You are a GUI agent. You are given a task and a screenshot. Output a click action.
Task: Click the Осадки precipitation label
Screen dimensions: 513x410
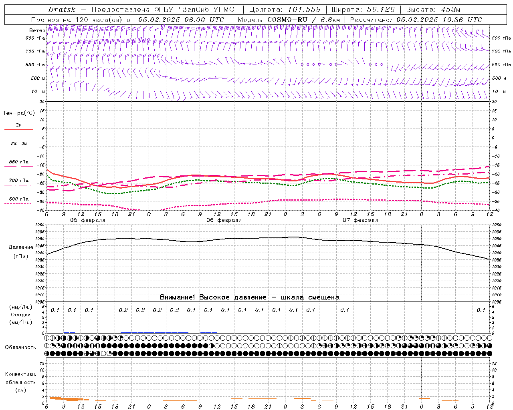(x=21, y=315)
